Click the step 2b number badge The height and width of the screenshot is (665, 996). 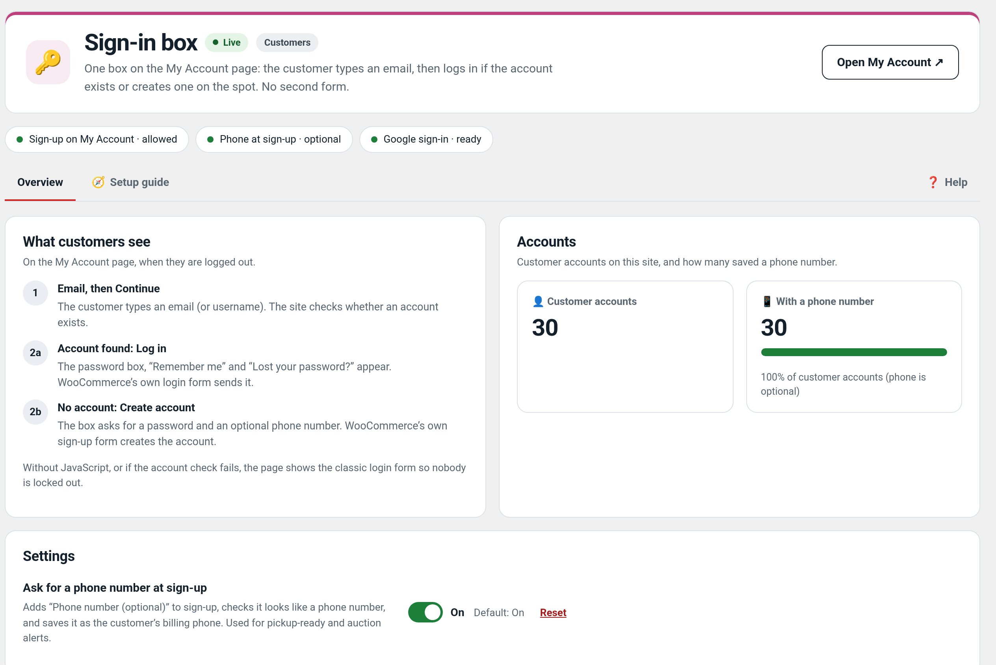[x=35, y=412]
